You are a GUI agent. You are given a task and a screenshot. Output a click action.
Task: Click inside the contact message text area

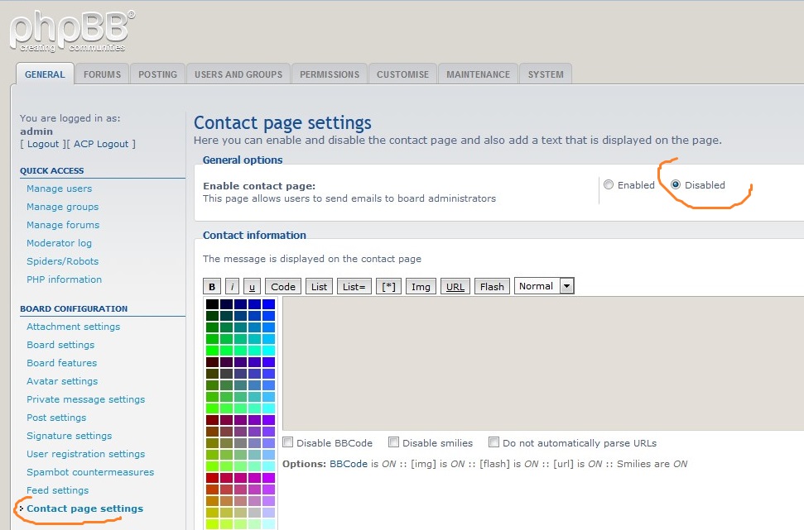tap(542, 364)
